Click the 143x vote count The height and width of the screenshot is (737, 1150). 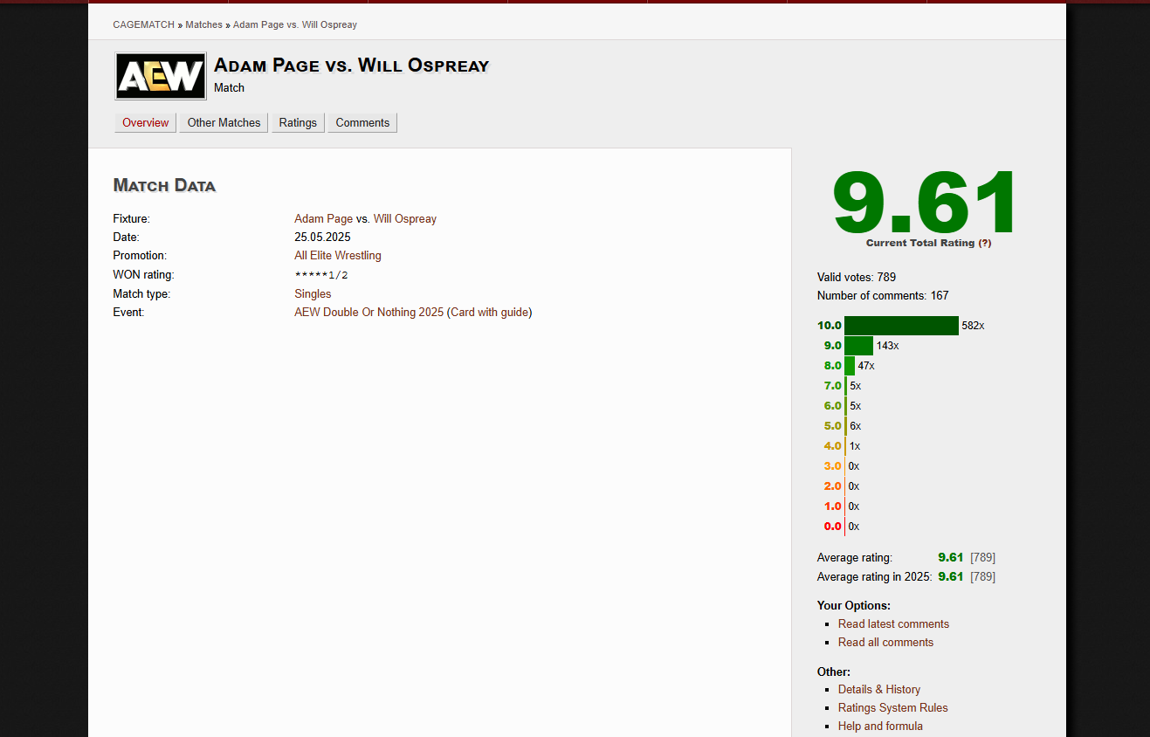tap(887, 346)
